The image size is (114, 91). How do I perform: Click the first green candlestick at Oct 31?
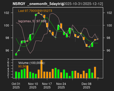pos(16,54)
